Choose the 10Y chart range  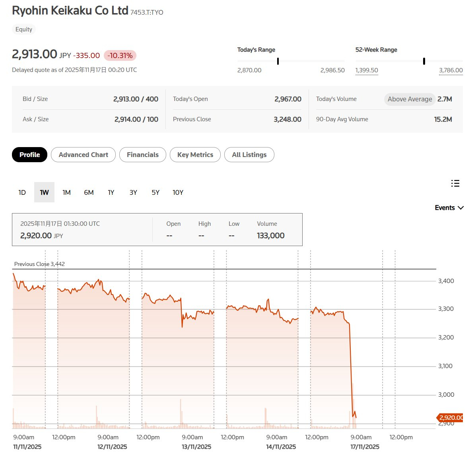(178, 192)
